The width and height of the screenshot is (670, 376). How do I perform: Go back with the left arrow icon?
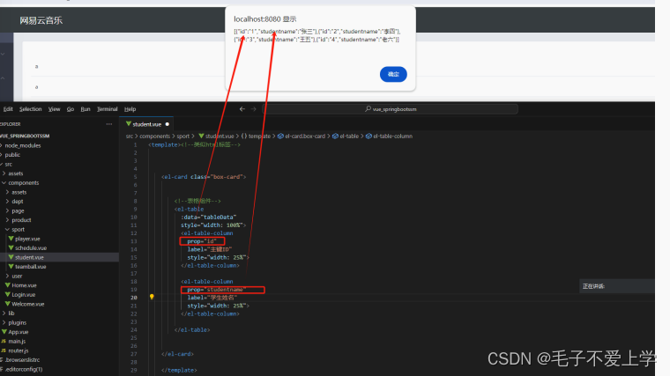coord(242,109)
